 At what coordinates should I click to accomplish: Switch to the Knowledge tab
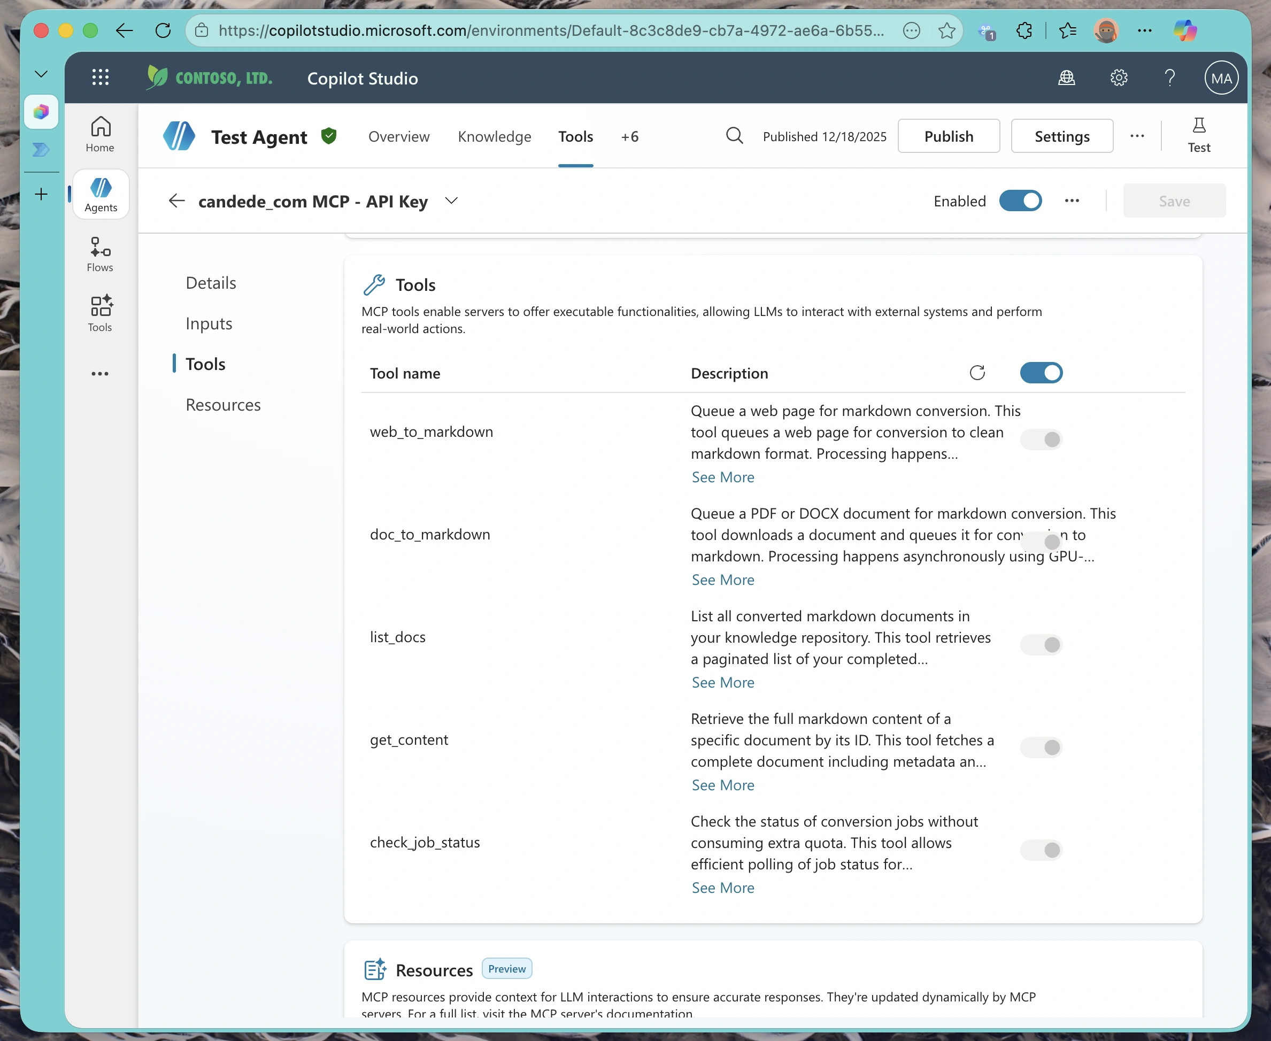[x=494, y=136]
